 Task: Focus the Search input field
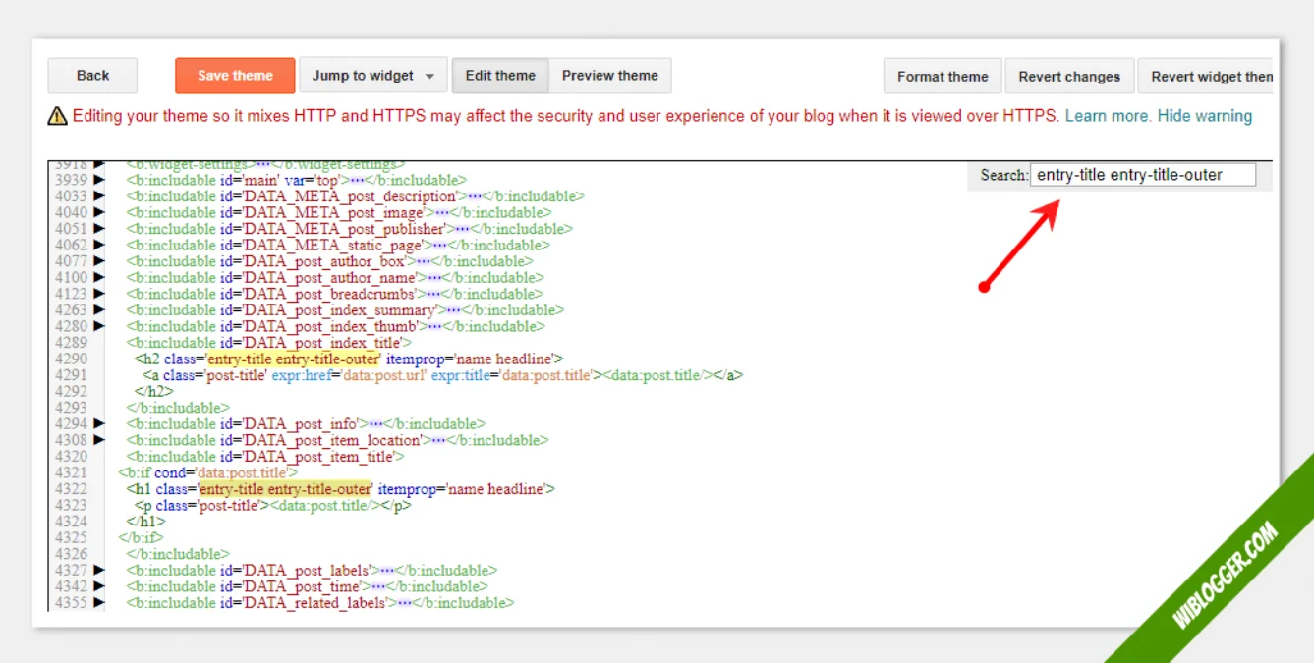(1143, 175)
